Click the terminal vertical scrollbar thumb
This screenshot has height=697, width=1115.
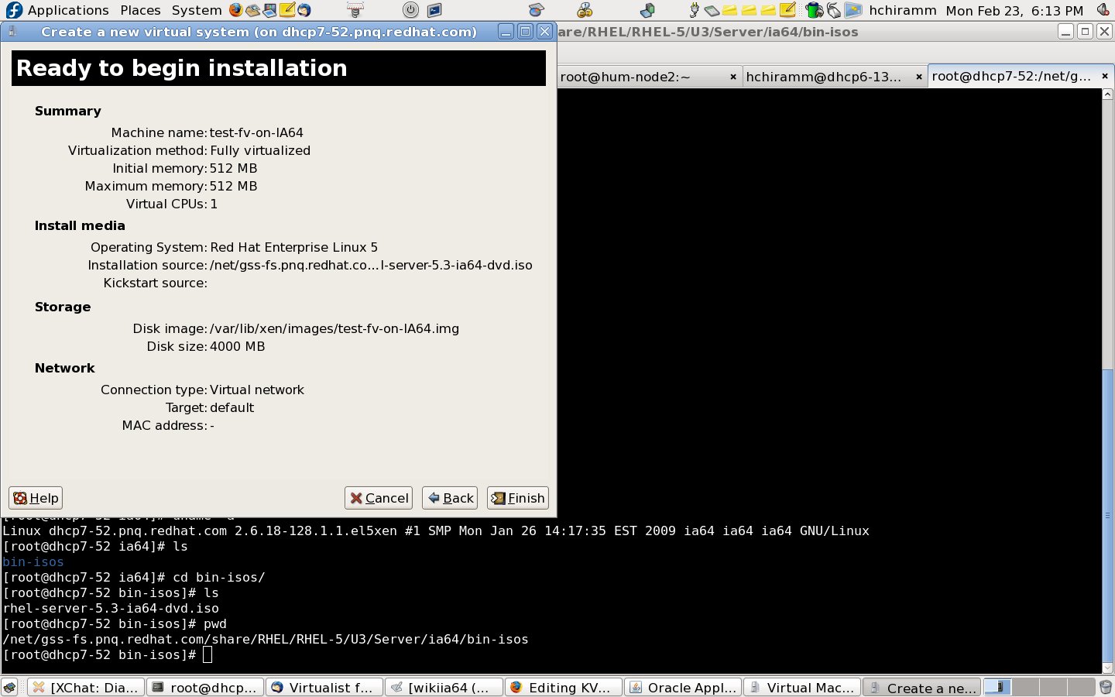click(x=1107, y=515)
